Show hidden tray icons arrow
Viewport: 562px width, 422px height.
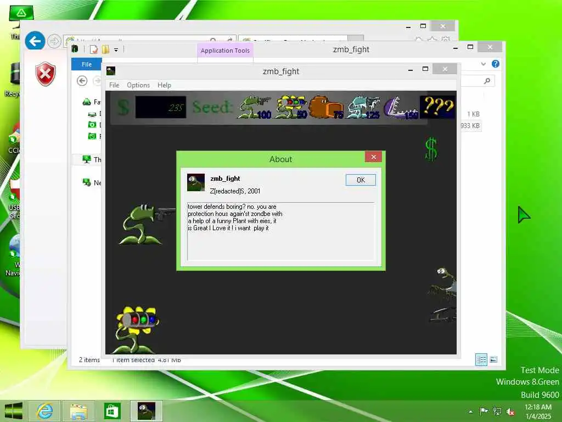click(470, 412)
